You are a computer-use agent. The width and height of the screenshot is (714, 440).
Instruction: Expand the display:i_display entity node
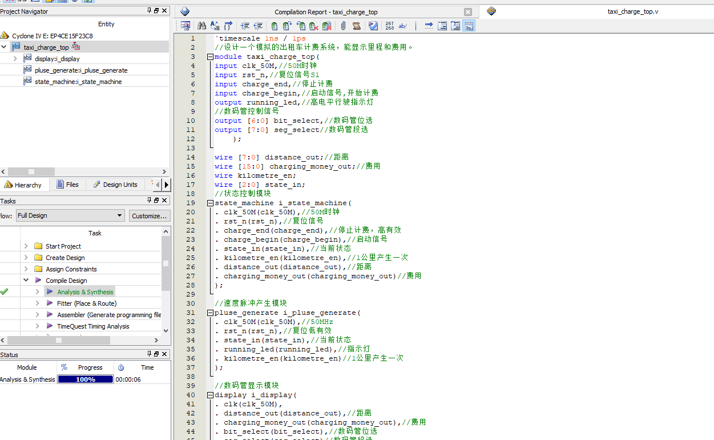tap(15, 58)
